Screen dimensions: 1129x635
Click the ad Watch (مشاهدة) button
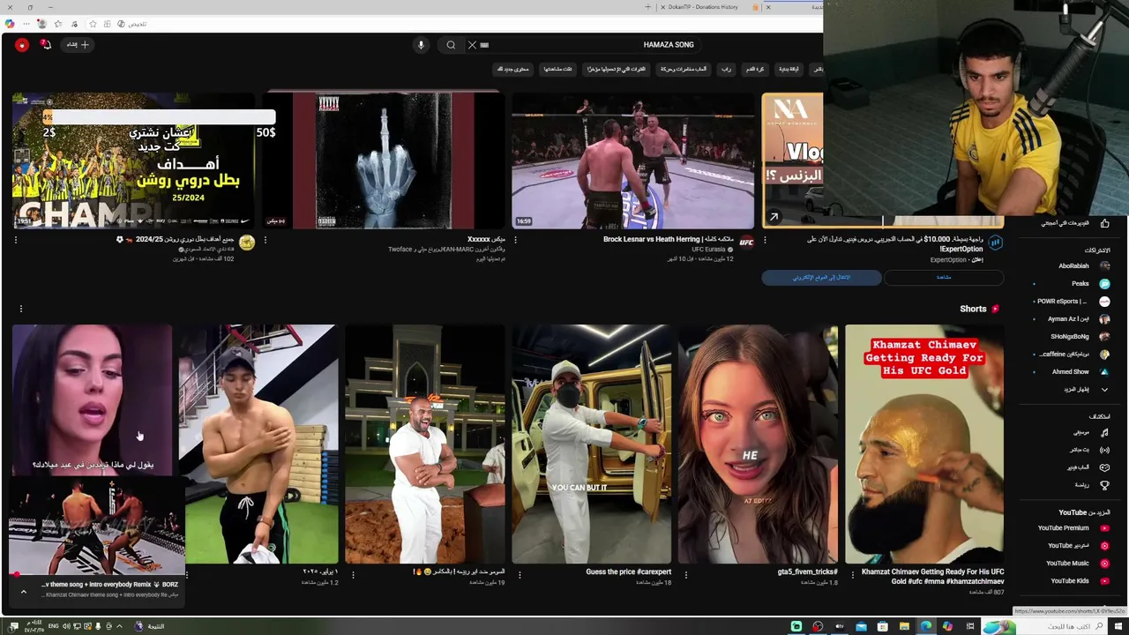click(944, 278)
